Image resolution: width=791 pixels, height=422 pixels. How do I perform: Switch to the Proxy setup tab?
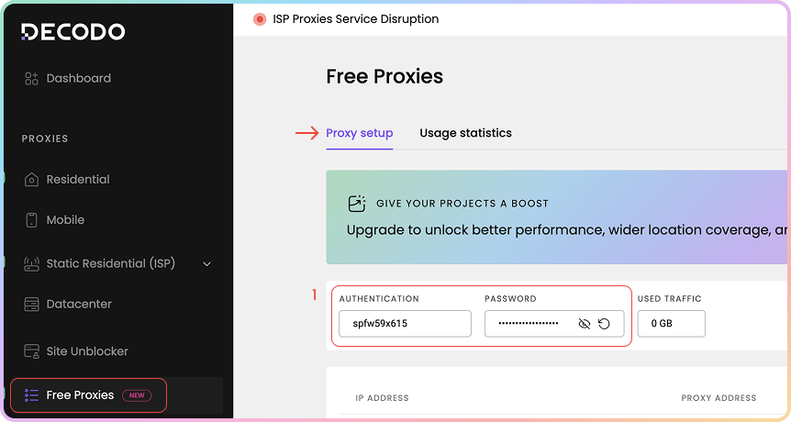click(359, 133)
